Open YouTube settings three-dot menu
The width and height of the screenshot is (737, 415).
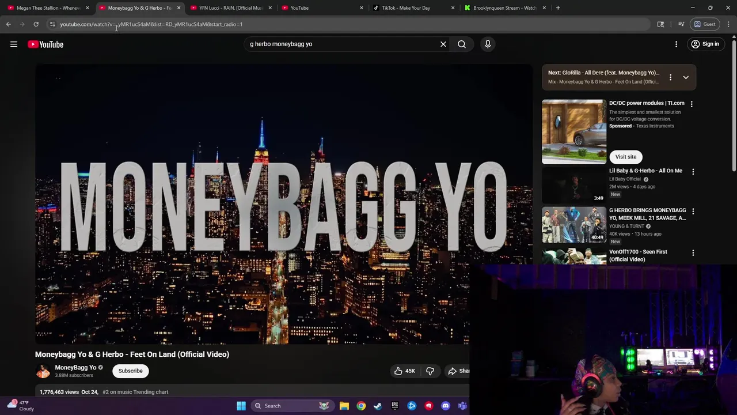[x=677, y=44]
